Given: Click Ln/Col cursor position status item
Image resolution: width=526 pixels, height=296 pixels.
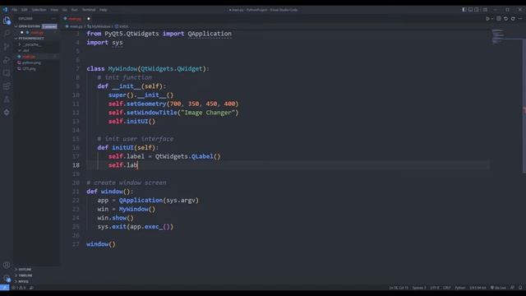Looking at the screenshot, I should coord(399,288).
